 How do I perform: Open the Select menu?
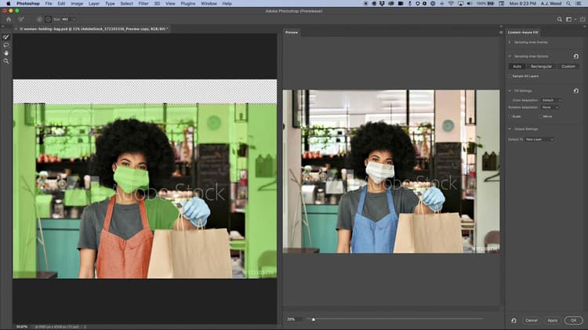pyautogui.click(x=127, y=3)
